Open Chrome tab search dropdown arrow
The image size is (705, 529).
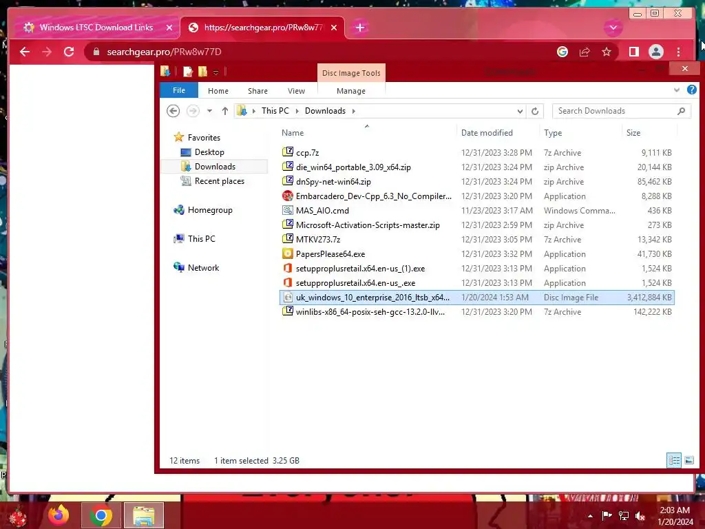pyautogui.click(x=613, y=28)
